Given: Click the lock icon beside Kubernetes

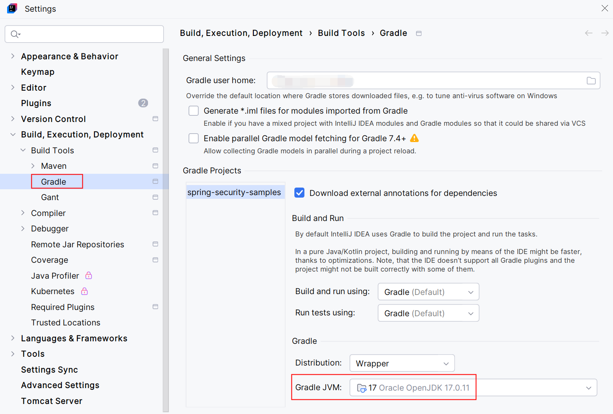Looking at the screenshot, I should [x=84, y=291].
